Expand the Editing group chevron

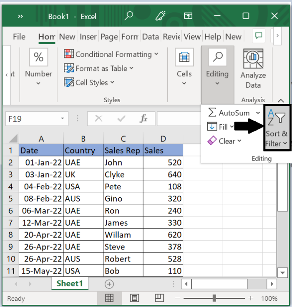(217, 83)
